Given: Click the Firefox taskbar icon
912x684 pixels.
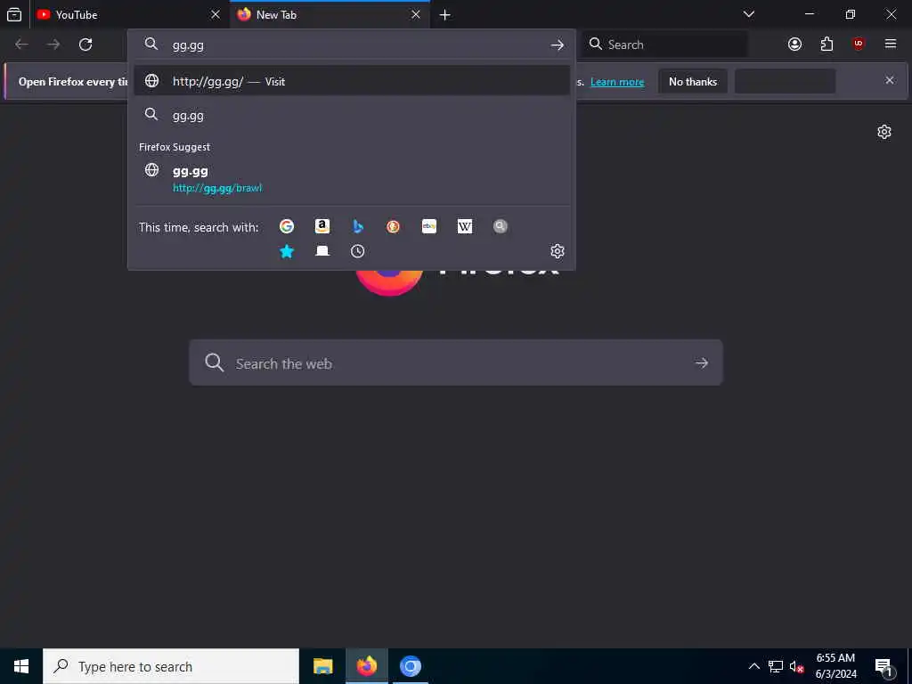Looking at the screenshot, I should click(x=366, y=666).
